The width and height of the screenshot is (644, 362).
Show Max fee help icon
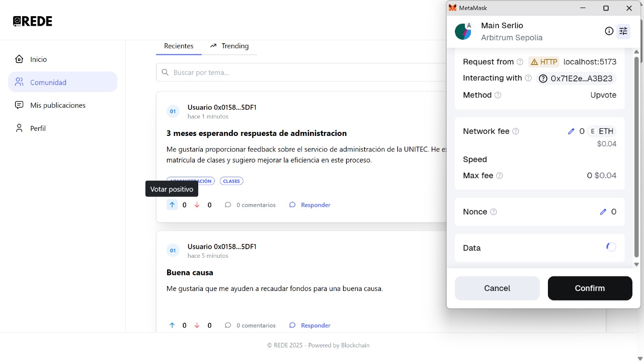pos(500,176)
